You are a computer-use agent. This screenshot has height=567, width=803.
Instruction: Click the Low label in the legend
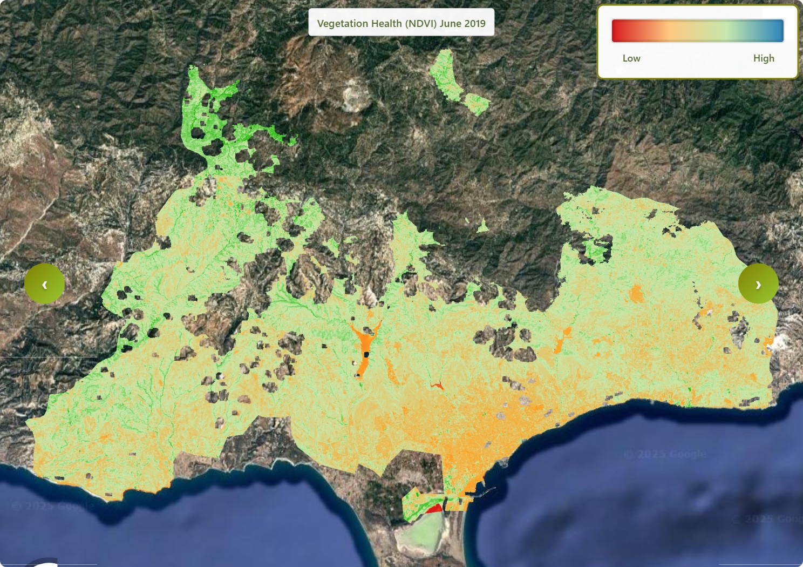(631, 58)
